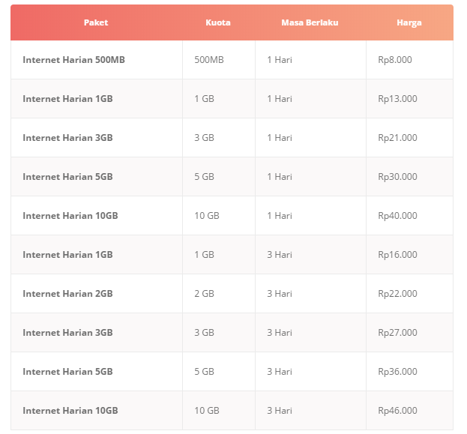Image resolution: width=467 pixels, height=434 pixels.
Task: Select the Masa Berlaku column header
Action: (310, 22)
